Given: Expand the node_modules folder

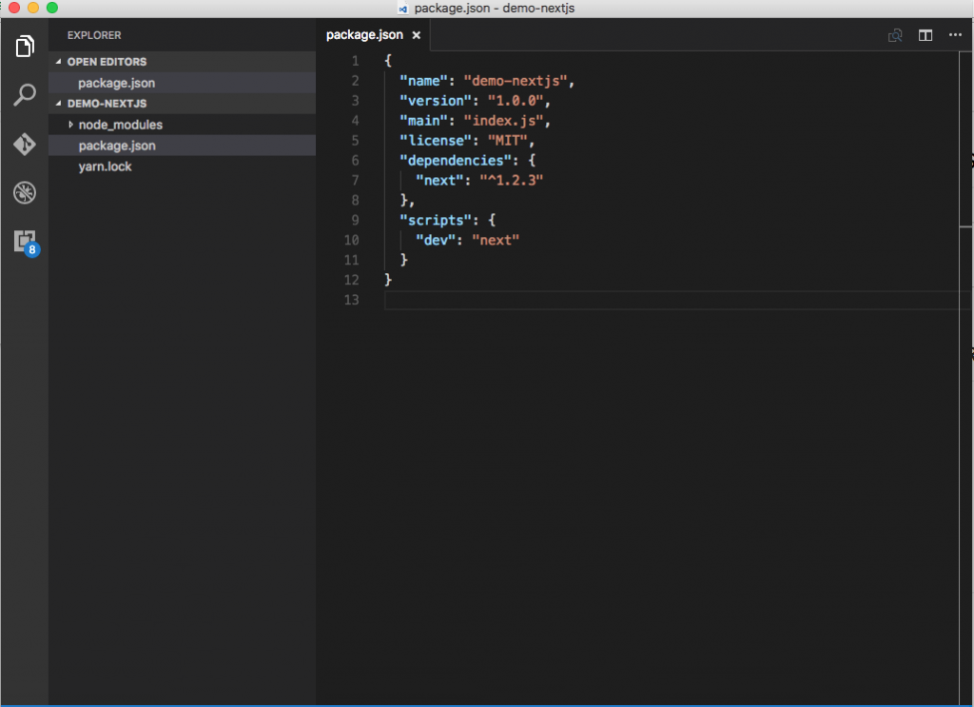Looking at the screenshot, I should [x=69, y=124].
